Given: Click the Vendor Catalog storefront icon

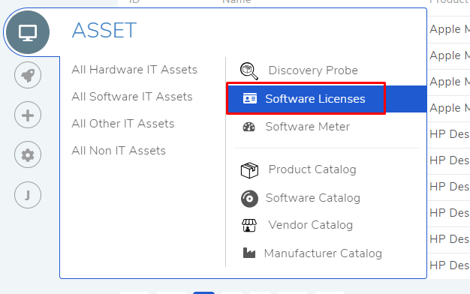Looking at the screenshot, I should (x=249, y=226).
